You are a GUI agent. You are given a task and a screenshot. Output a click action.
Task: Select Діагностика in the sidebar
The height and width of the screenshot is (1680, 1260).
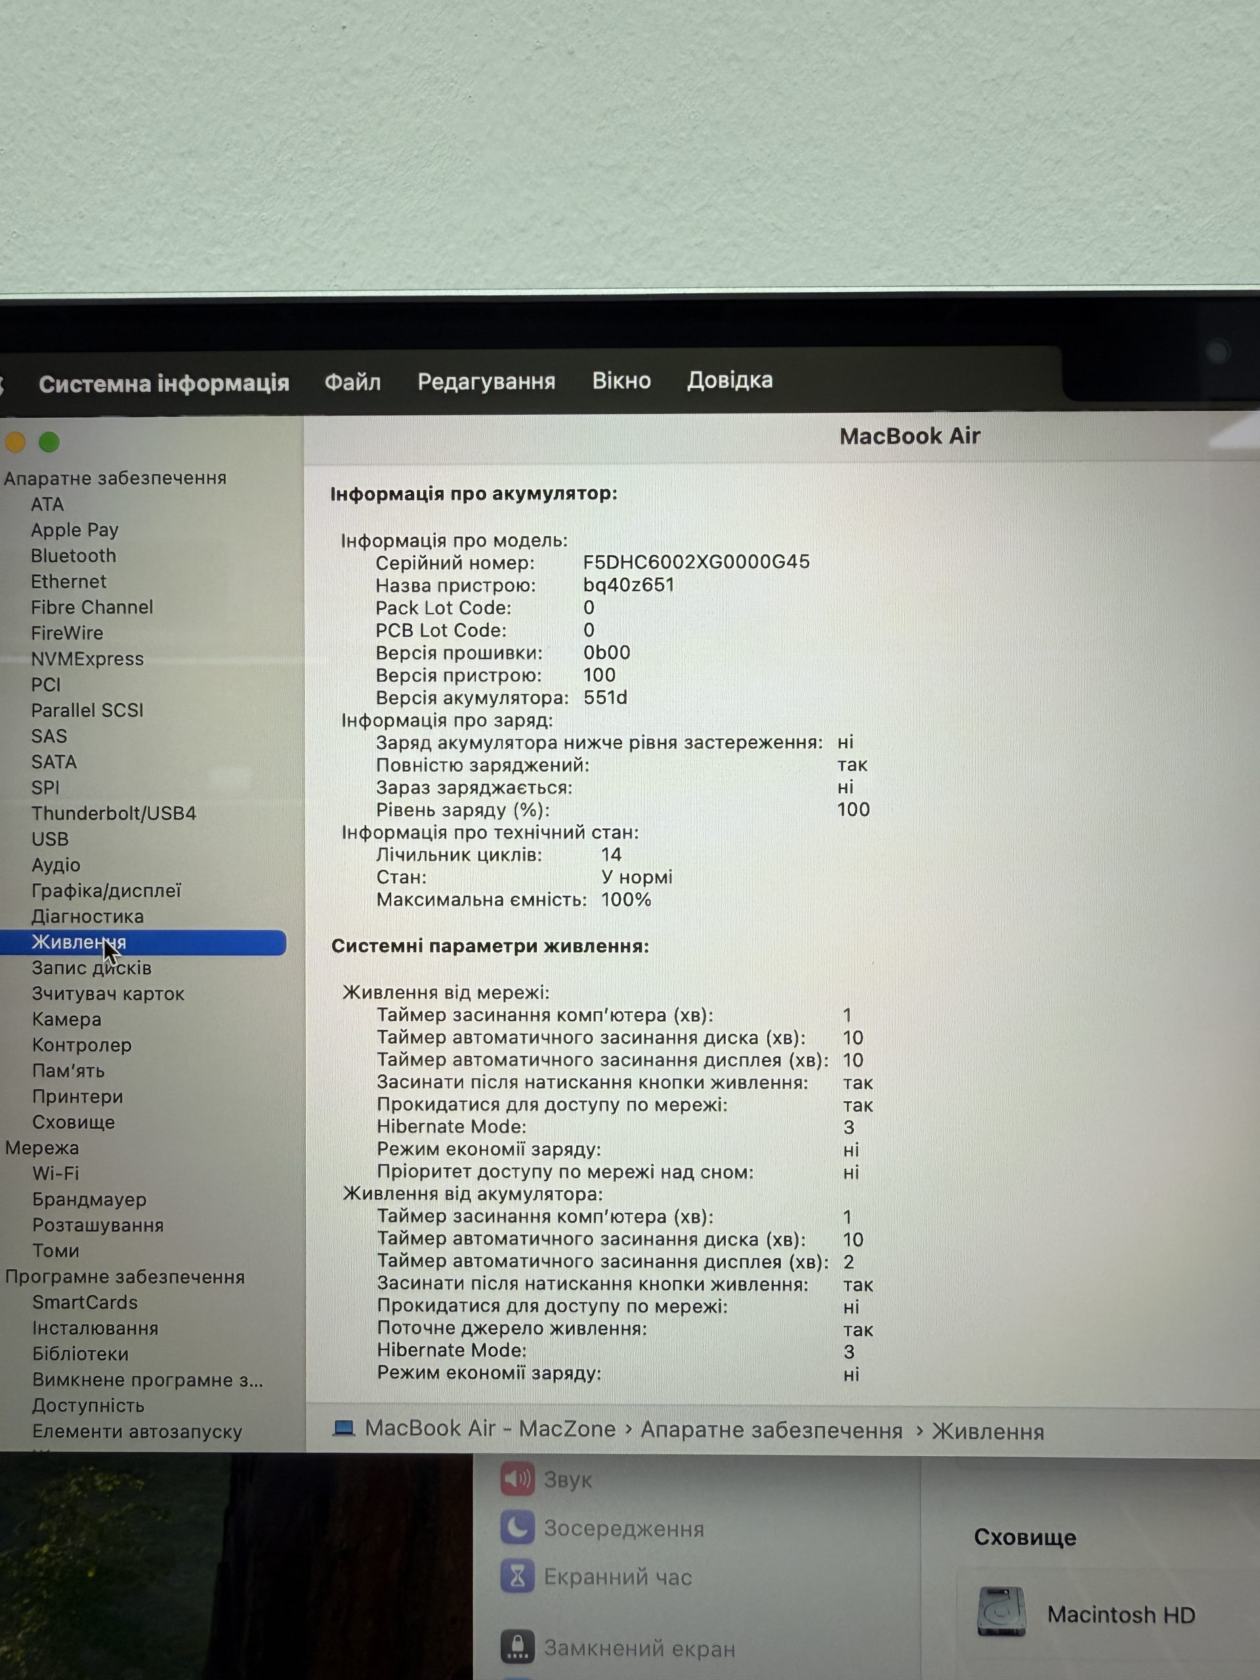click(87, 917)
